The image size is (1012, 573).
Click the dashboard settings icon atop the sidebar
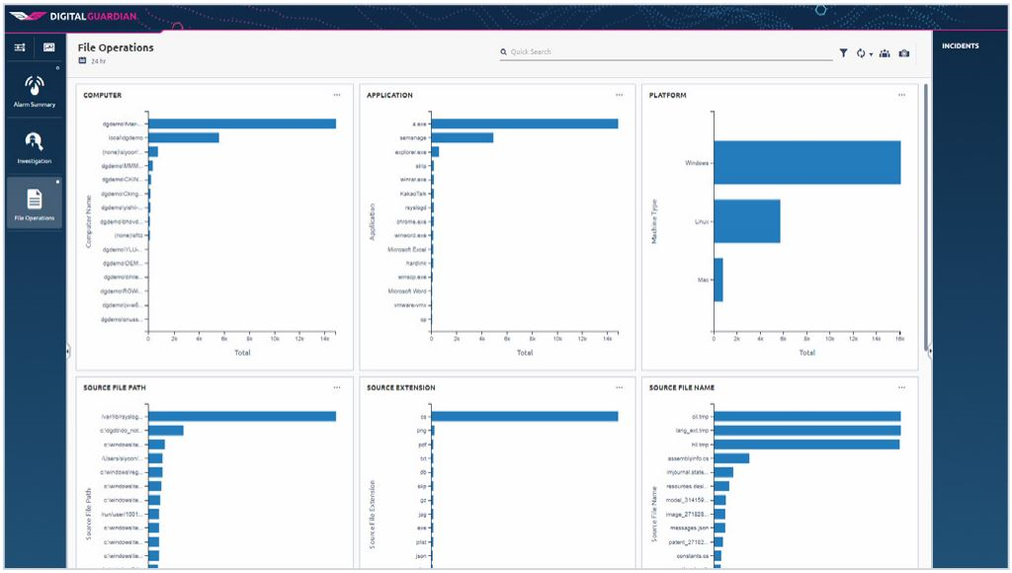[x=18, y=46]
